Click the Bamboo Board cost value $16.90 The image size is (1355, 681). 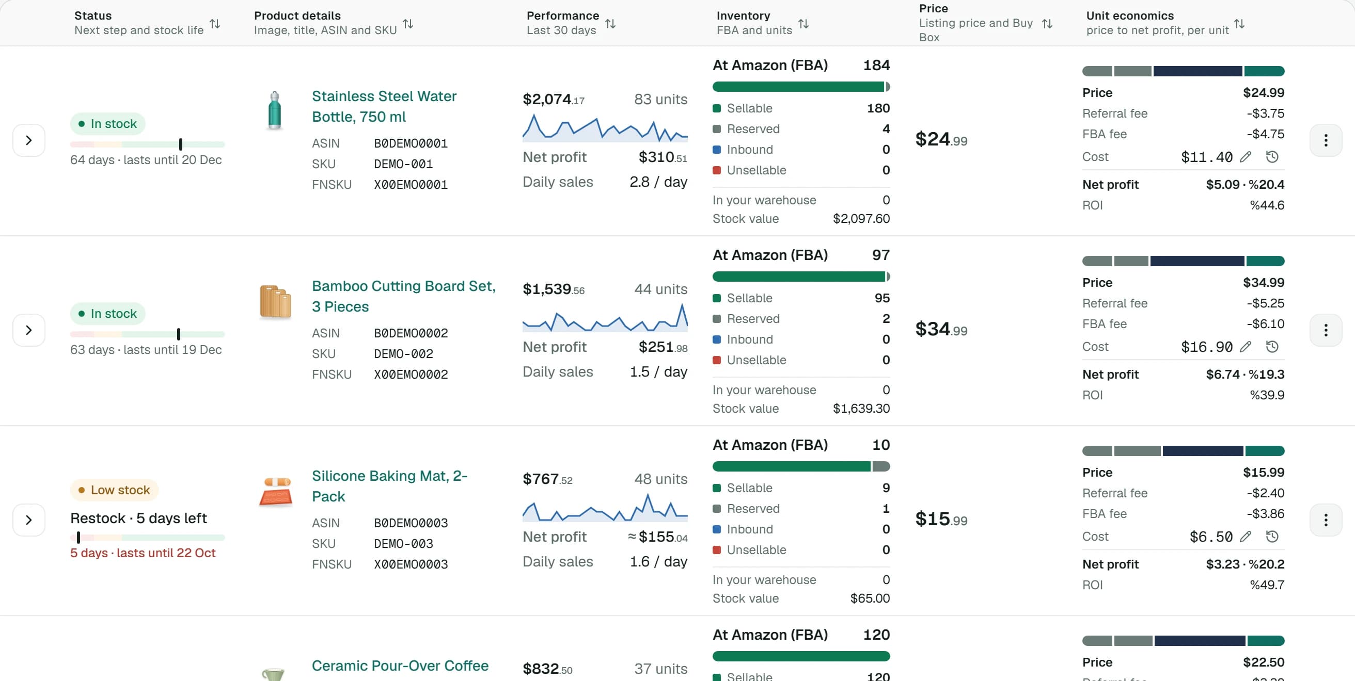[1206, 346]
